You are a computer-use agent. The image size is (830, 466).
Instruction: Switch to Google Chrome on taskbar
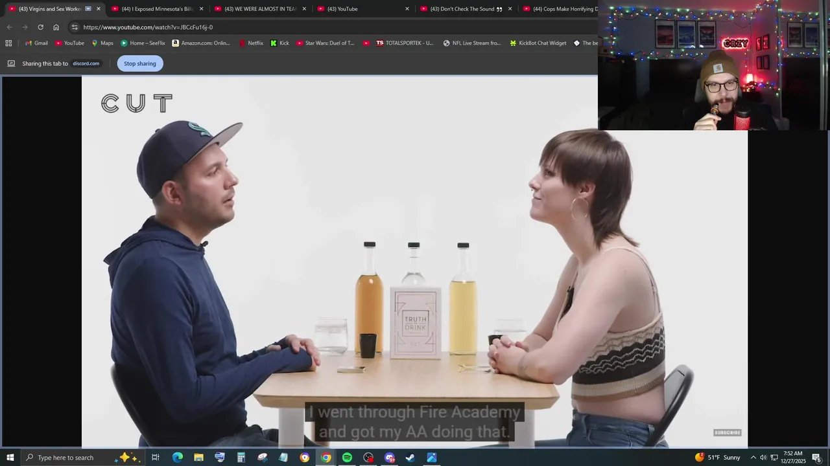tap(326, 458)
